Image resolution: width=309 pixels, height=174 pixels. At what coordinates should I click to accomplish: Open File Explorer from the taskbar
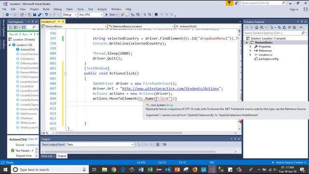click(105, 170)
